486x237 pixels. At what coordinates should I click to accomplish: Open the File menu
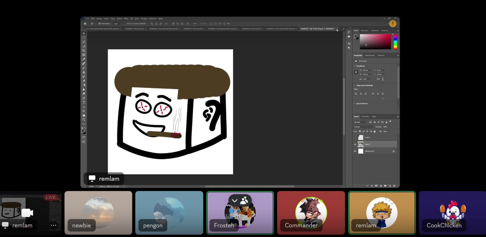point(87,19)
